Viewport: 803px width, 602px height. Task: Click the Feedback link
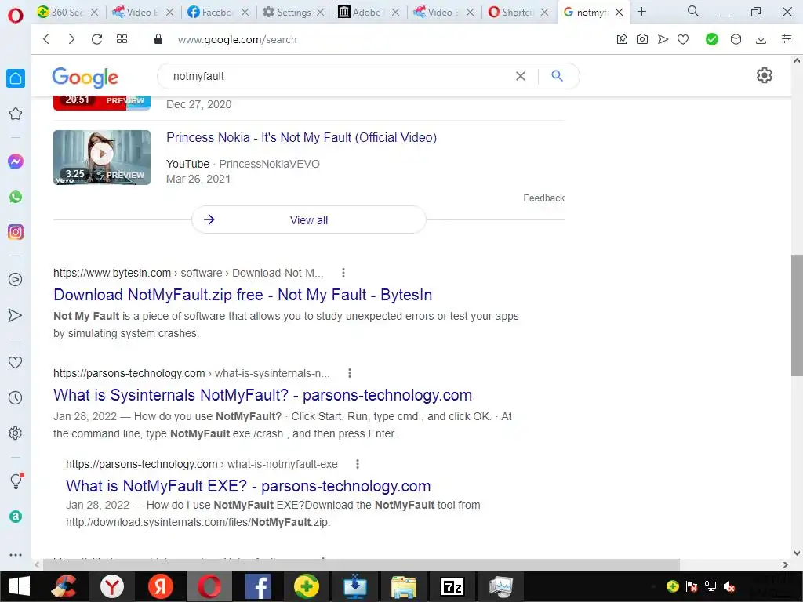click(544, 198)
